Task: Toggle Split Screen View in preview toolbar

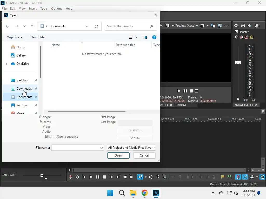Action: click(x=168, y=26)
